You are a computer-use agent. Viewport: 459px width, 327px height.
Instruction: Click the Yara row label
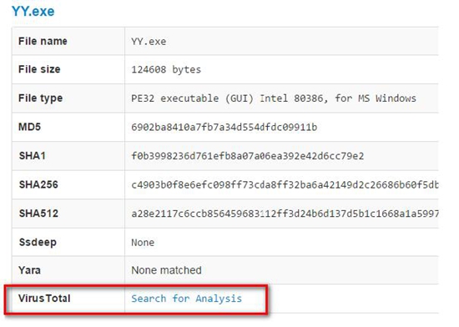click(29, 270)
